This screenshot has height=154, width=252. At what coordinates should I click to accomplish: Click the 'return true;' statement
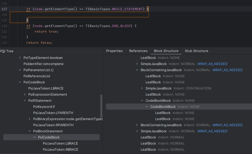click(x=47, y=32)
